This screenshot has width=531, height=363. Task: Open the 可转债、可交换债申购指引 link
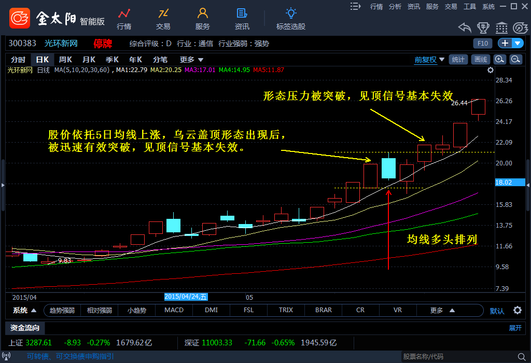[x=71, y=356]
